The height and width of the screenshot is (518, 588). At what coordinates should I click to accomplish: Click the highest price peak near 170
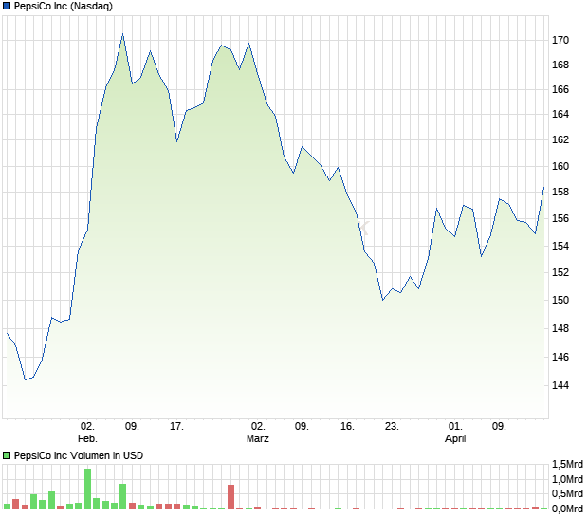click(122, 34)
